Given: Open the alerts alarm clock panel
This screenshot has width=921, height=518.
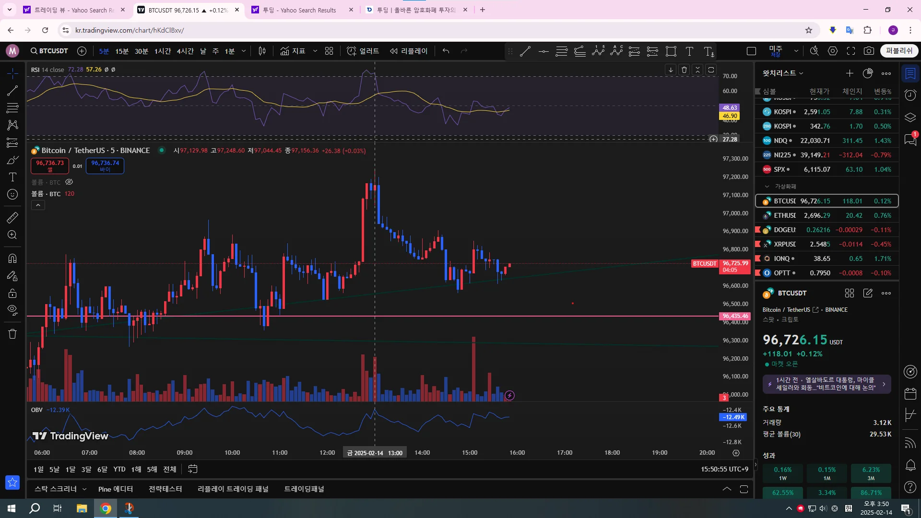Looking at the screenshot, I should click(x=910, y=95).
